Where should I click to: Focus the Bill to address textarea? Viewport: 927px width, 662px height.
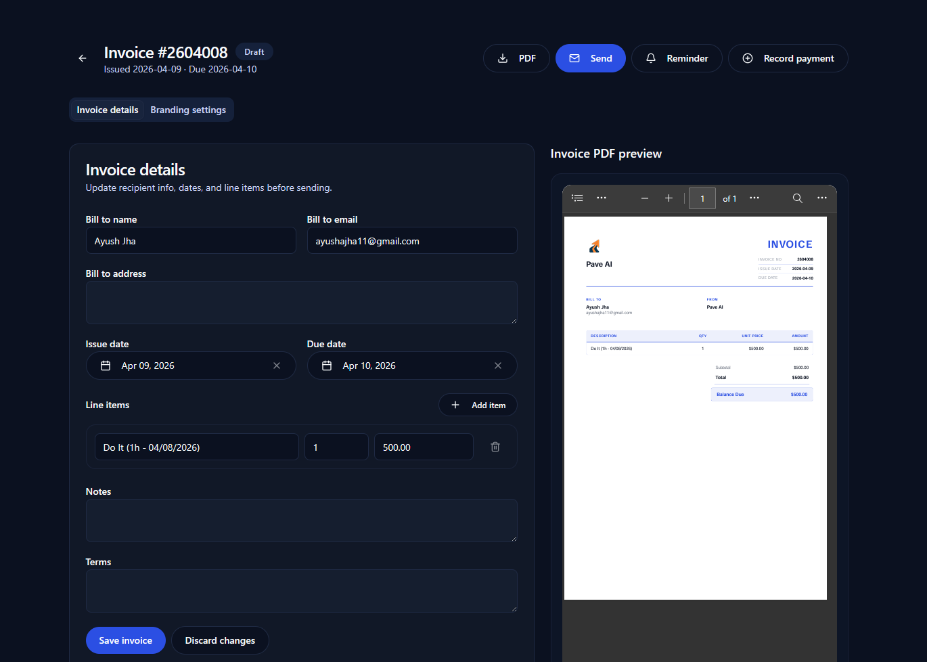point(302,303)
